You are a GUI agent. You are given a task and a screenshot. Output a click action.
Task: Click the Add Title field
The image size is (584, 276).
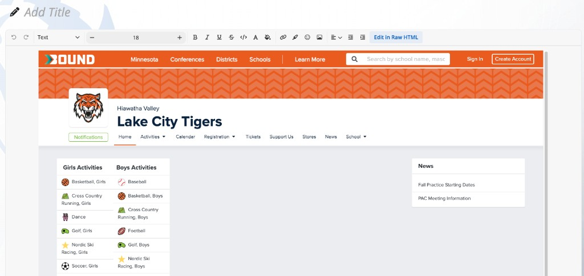[47, 13]
